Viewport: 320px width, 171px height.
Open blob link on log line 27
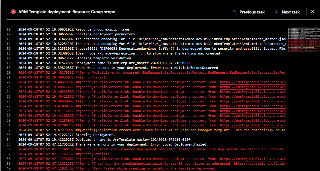pyautogui.click(x=253, y=106)
